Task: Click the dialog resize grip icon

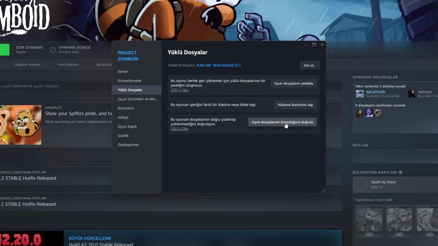Action: (x=323, y=191)
